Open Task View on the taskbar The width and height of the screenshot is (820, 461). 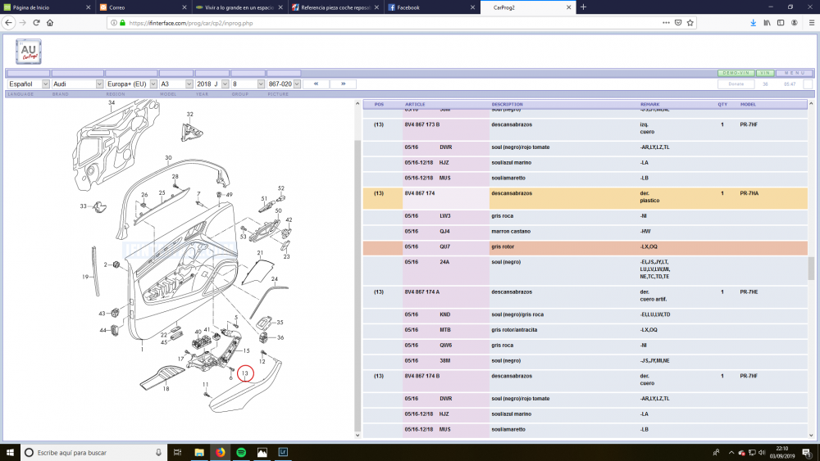point(177,453)
